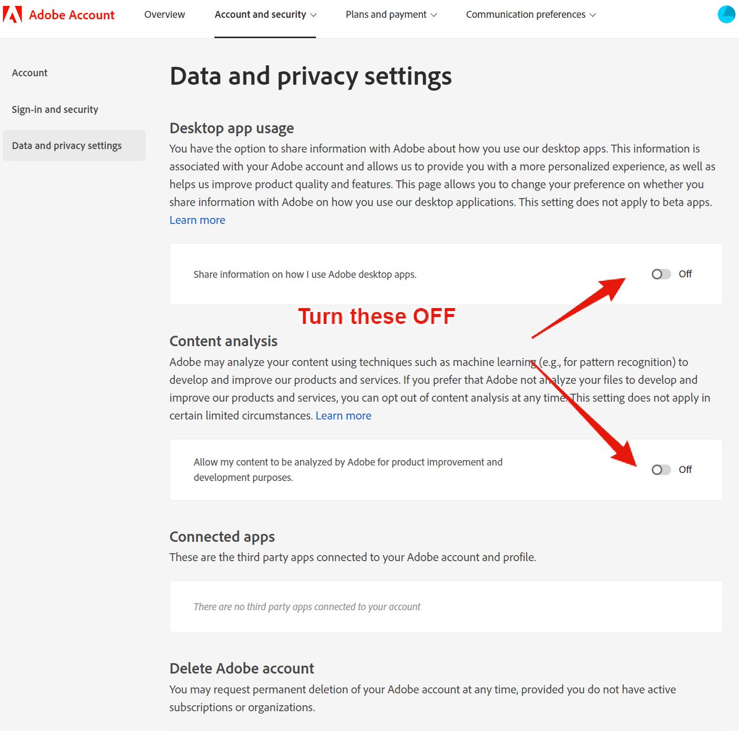Open the user profile avatar
This screenshot has width=739, height=731.
click(x=727, y=14)
